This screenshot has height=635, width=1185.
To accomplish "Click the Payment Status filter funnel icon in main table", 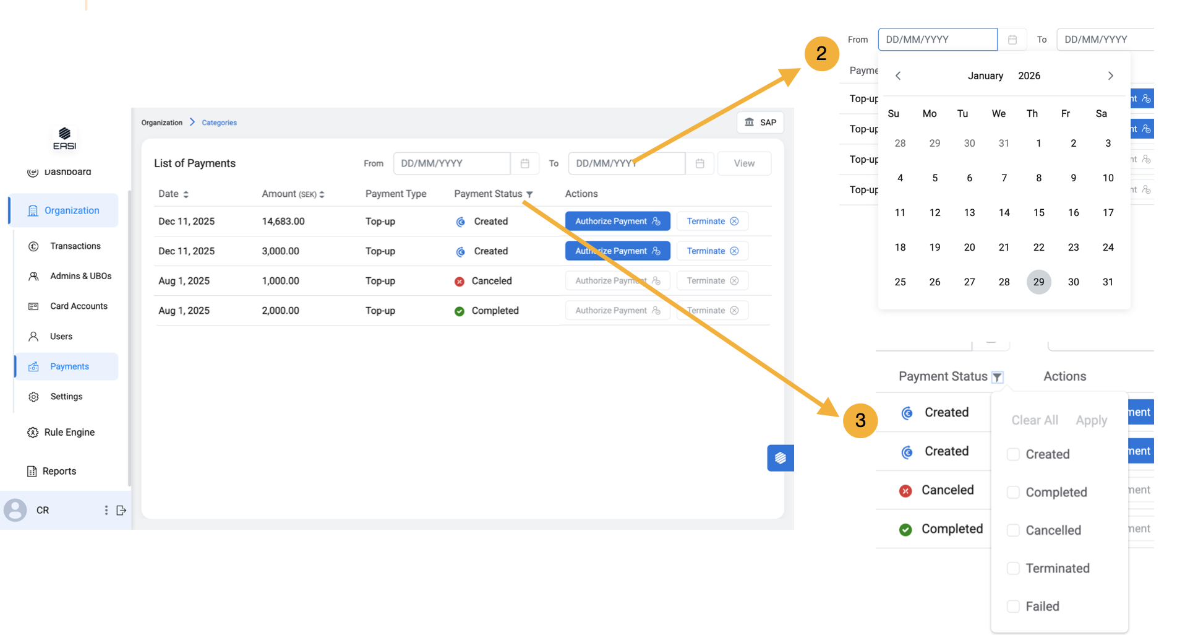I will pos(529,194).
